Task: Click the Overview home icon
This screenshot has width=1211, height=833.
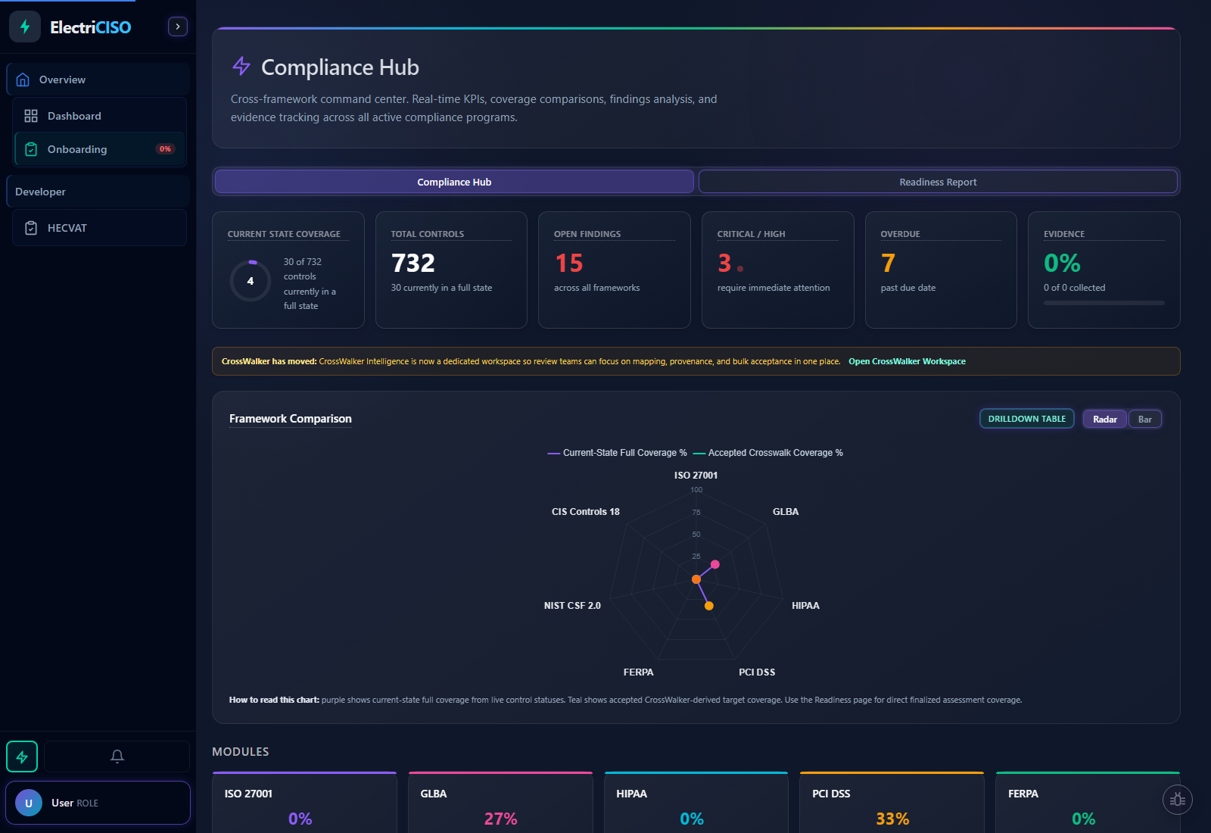Action: pos(23,79)
